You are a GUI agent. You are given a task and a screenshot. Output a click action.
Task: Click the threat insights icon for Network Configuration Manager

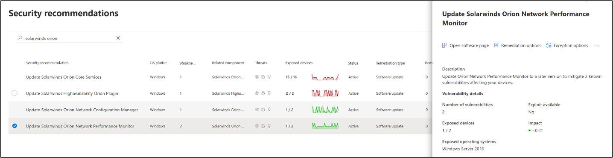(x=257, y=110)
